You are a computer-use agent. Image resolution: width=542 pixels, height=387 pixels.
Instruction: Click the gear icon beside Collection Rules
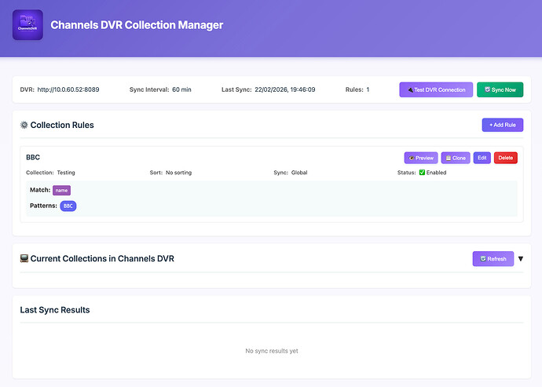[24, 125]
